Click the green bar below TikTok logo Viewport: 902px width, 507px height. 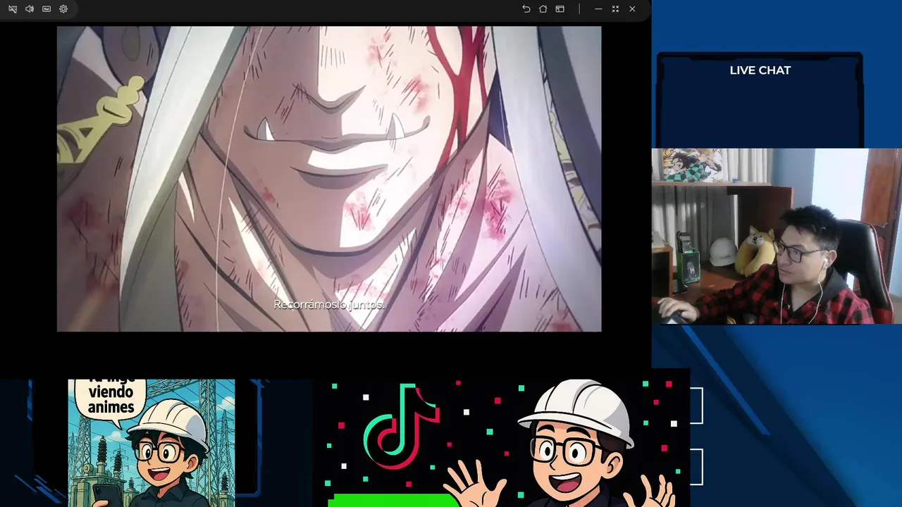click(x=393, y=501)
